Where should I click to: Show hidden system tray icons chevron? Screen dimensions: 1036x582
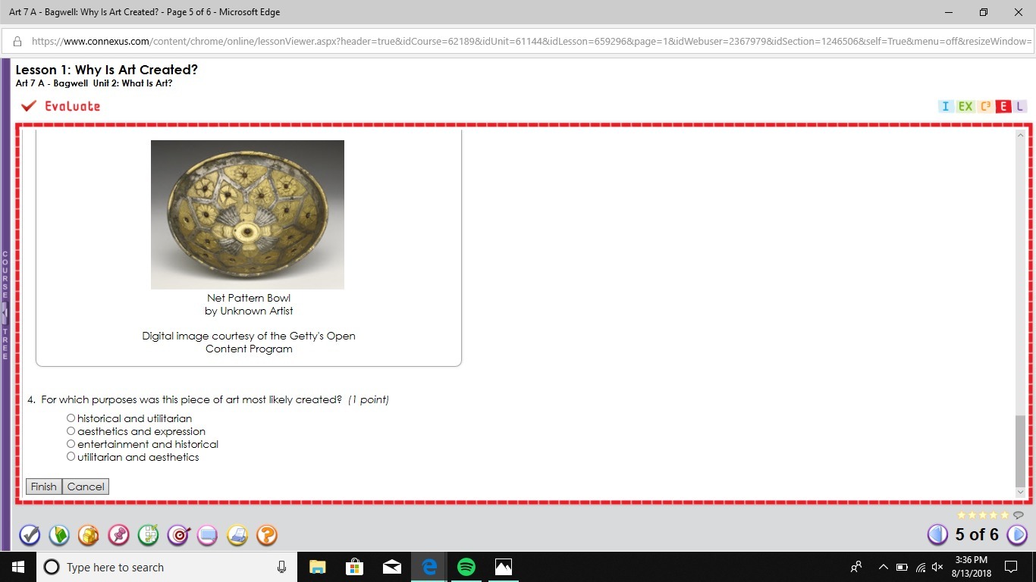[883, 567]
